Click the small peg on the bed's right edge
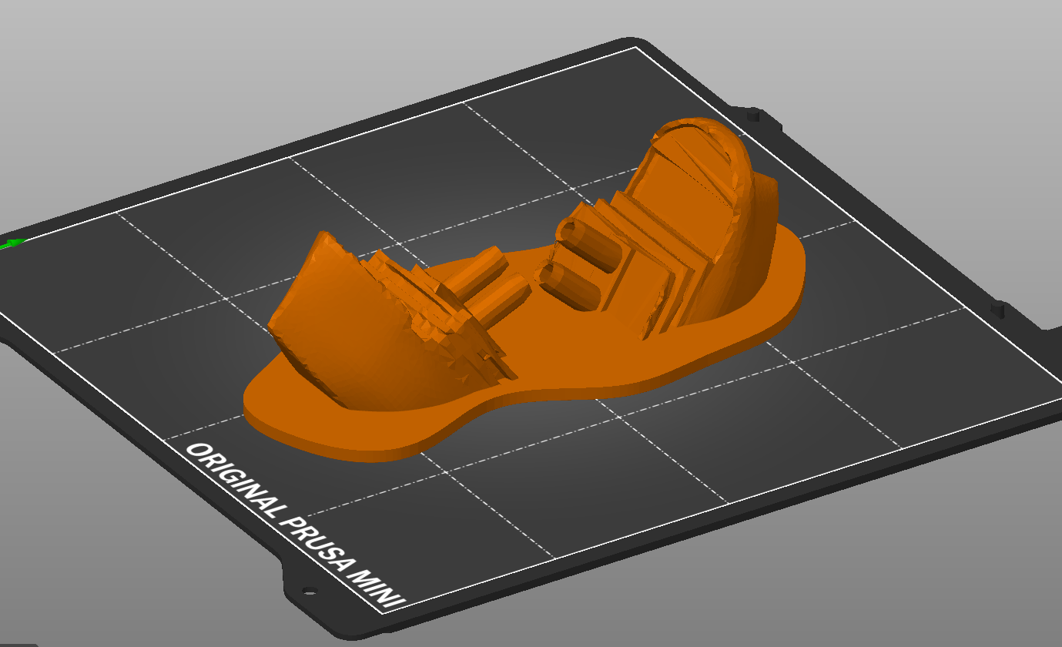Screen dimensions: 1062x647 point(1000,310)
